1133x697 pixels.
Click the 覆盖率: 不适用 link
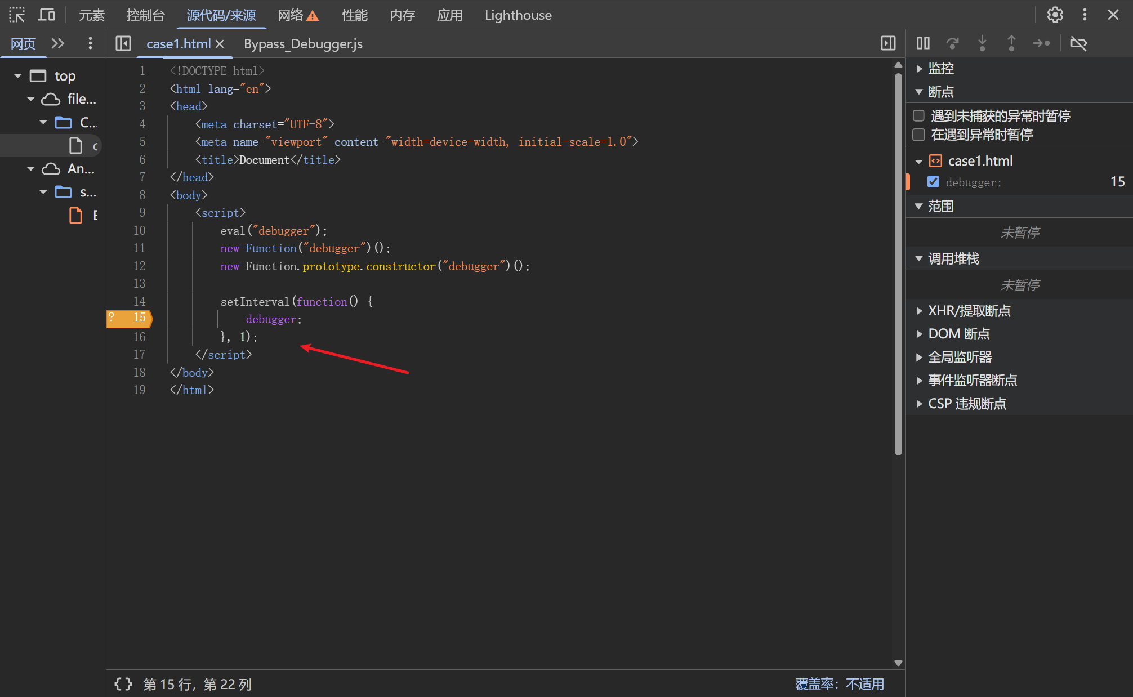click(x=840, y=684)
